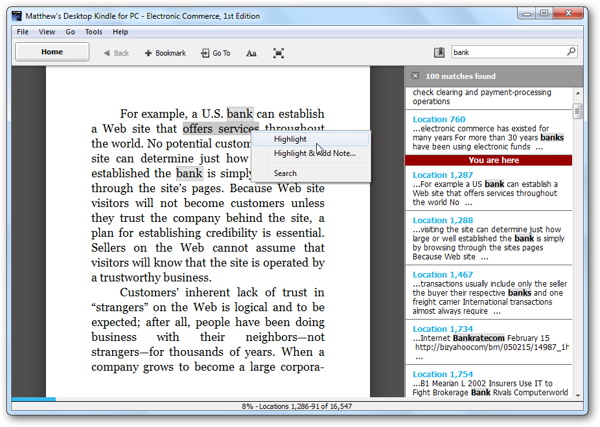
Task: Open the Go menu
Action: (70, 32)
